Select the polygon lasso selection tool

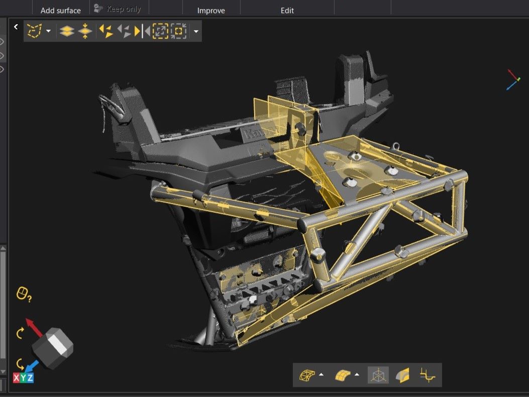(x=34, y=31)
